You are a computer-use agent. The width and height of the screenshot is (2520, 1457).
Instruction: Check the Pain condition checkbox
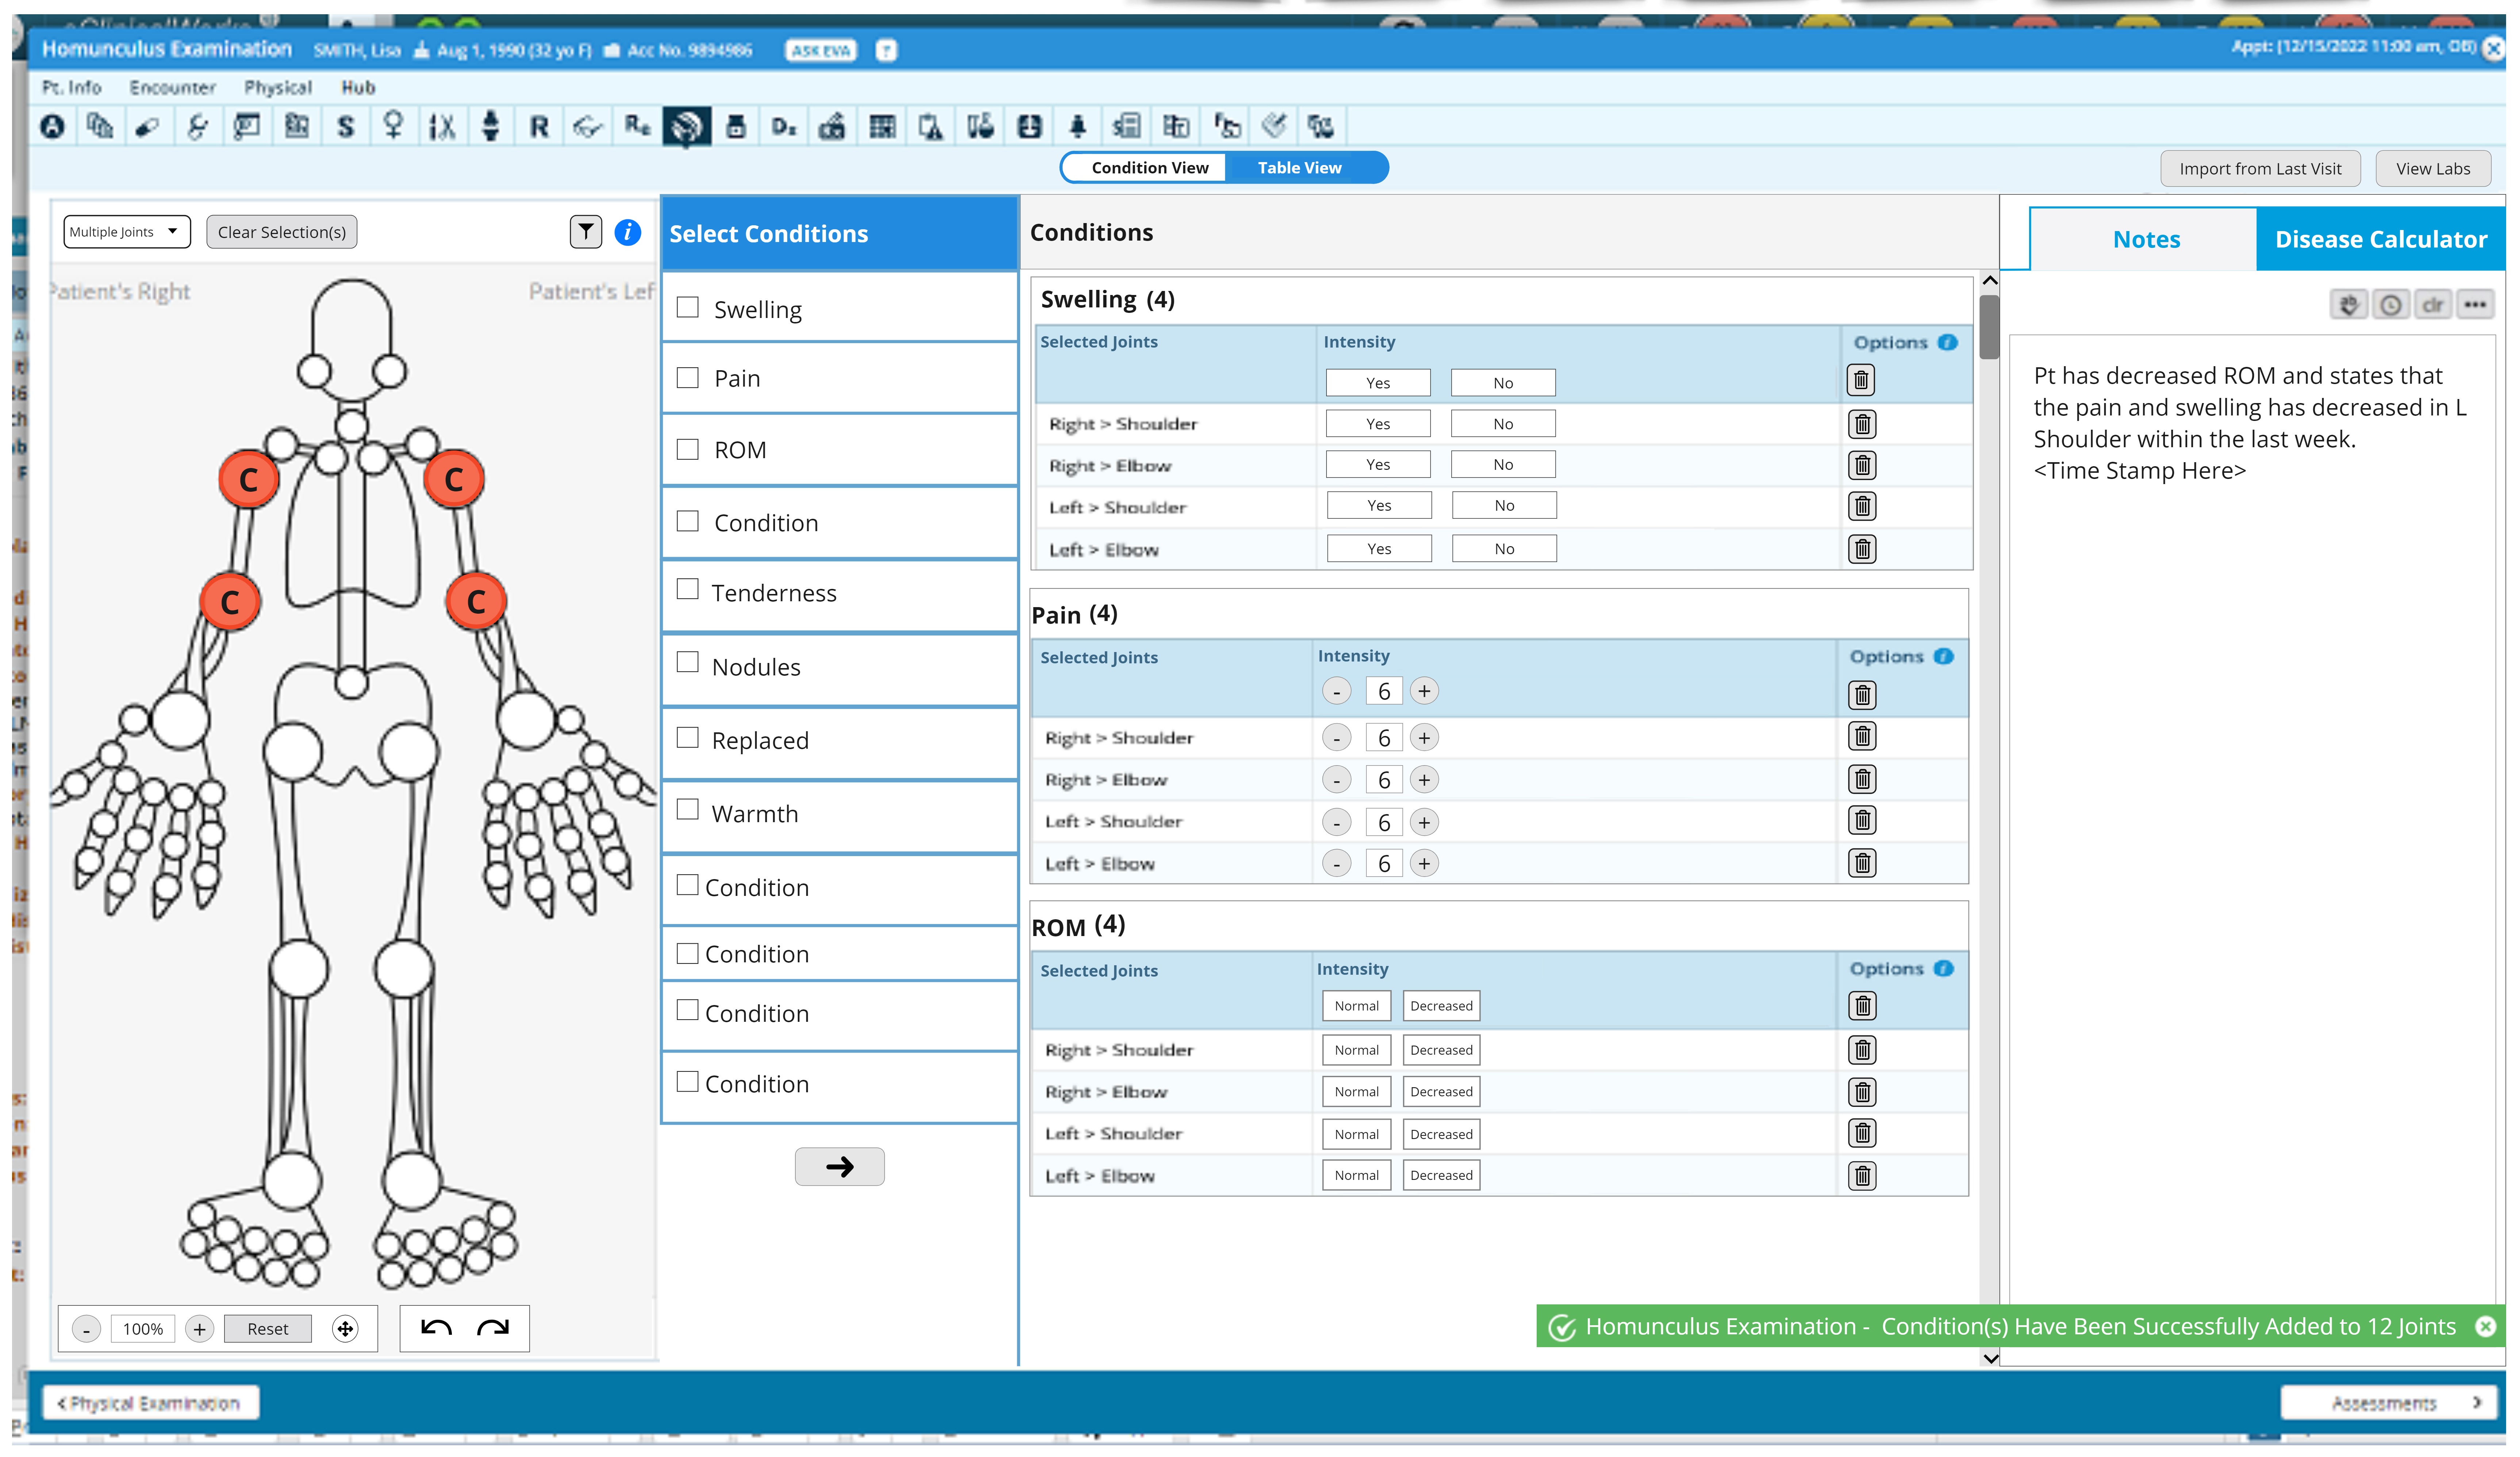coord(687,377)
